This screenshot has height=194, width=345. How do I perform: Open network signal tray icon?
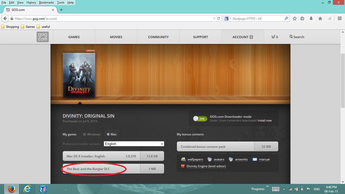click(290, 189)
